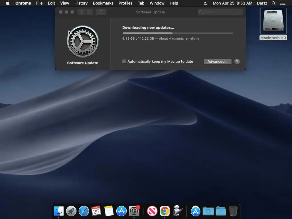Open Calendar showing 25 in Dock

tap(96, 211)
